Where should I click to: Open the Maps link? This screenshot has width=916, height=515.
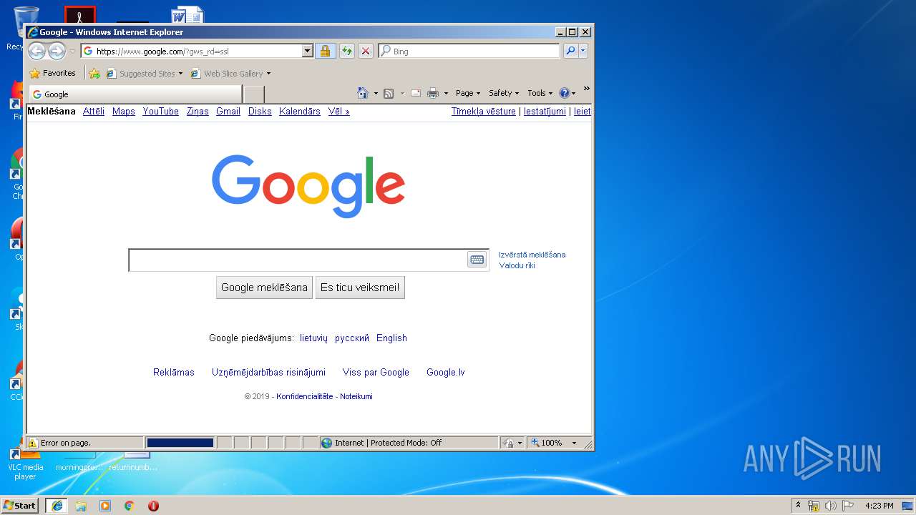click(x=124, y=112)
